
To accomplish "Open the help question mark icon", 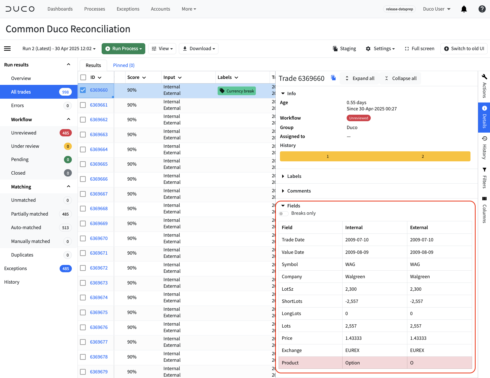I will point(482,9).
